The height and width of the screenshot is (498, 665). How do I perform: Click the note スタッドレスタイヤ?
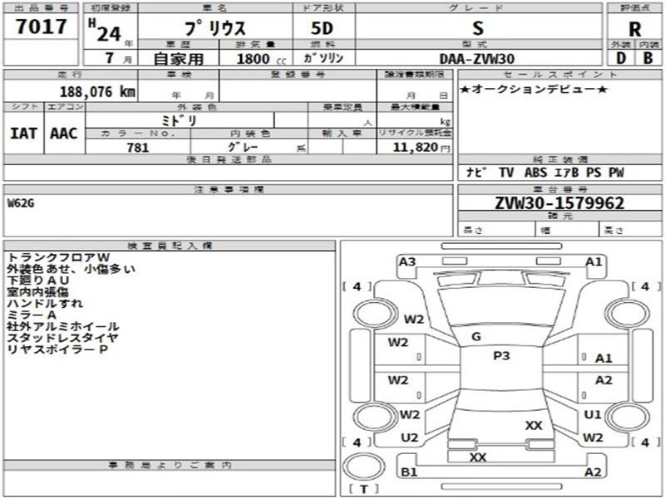[x=63, y=338]
